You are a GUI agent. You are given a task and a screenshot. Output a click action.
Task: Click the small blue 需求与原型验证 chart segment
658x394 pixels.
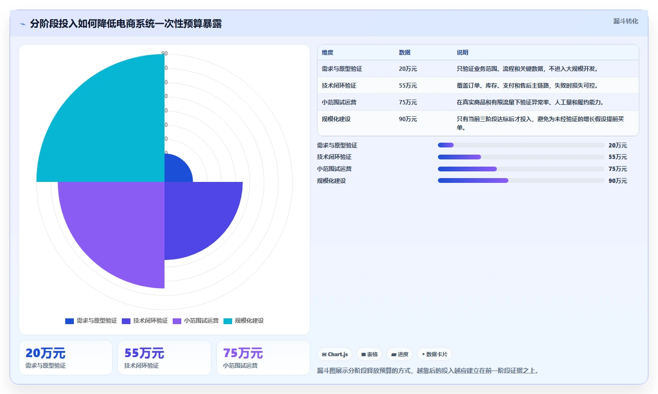point(176,170)
